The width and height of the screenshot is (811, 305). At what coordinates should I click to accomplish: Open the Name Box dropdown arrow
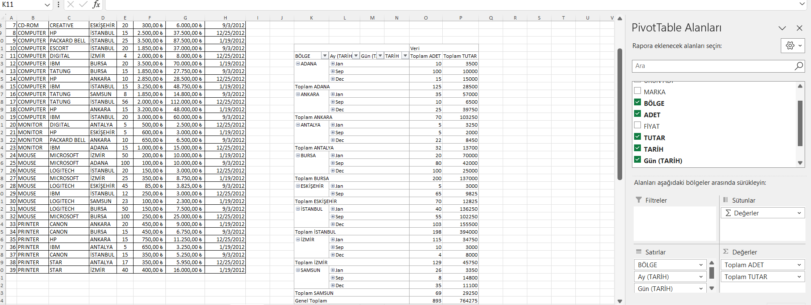(47, 5)
